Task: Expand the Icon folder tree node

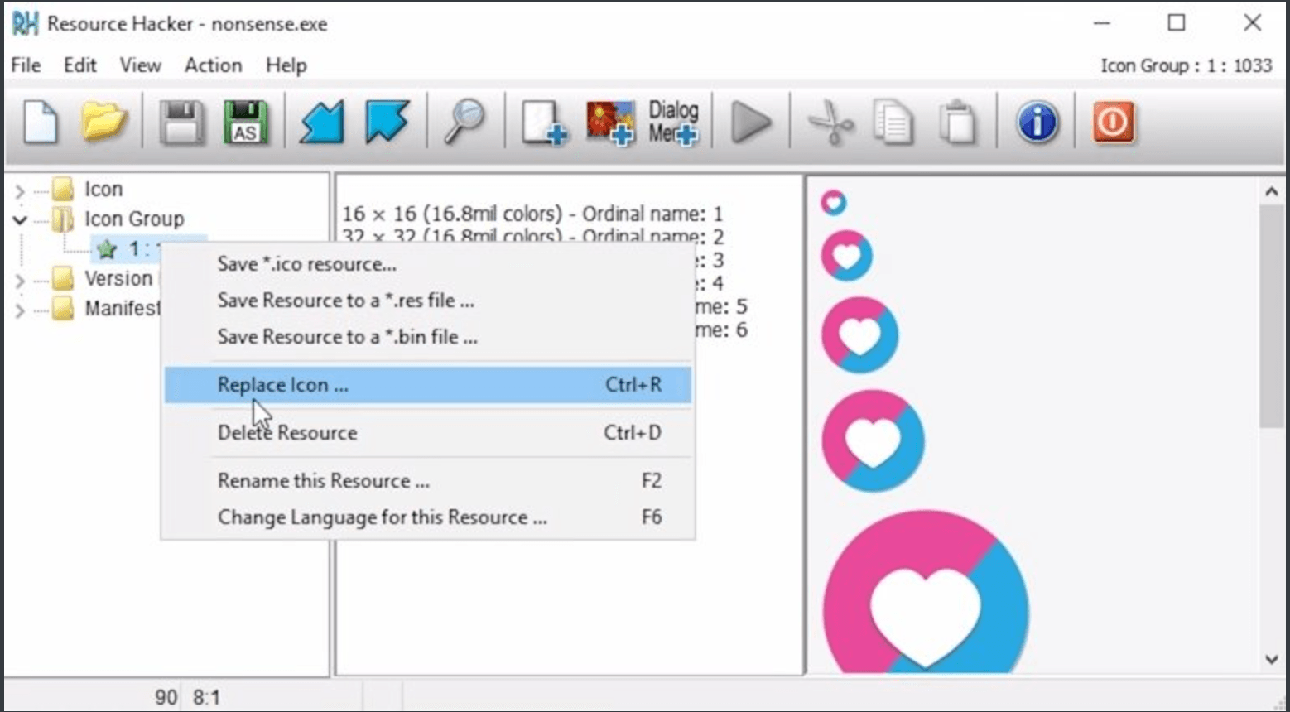Action: coord(20,191)
